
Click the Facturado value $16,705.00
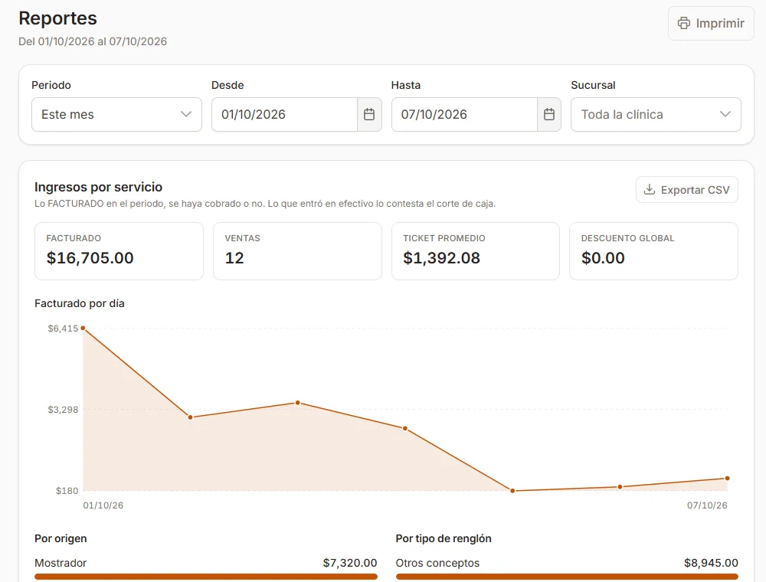pyautogui.click(x=90, y=258)
